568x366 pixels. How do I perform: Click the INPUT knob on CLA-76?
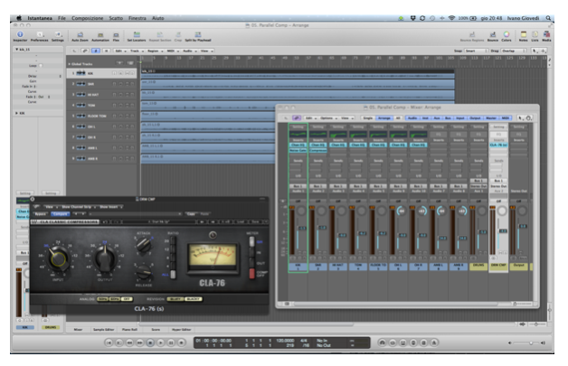(x=58, y=258)
